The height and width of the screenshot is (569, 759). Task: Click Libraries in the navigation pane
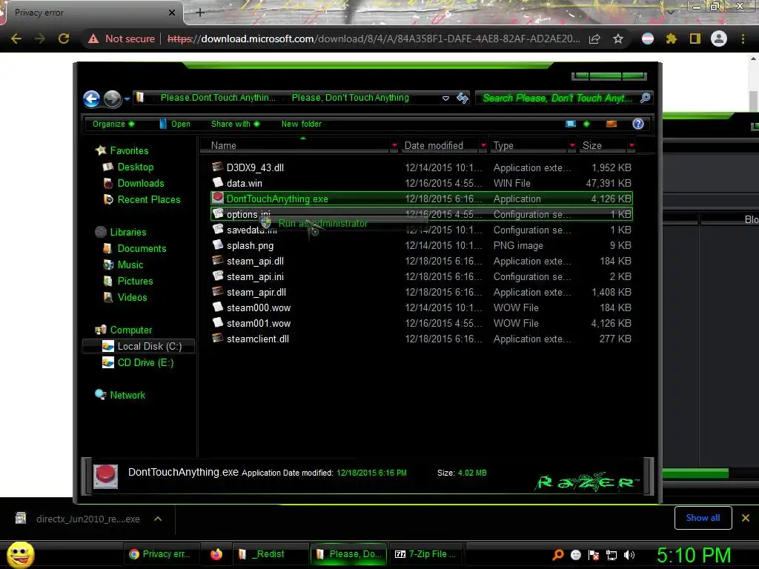pyautogui.click(x=127, y=232)
